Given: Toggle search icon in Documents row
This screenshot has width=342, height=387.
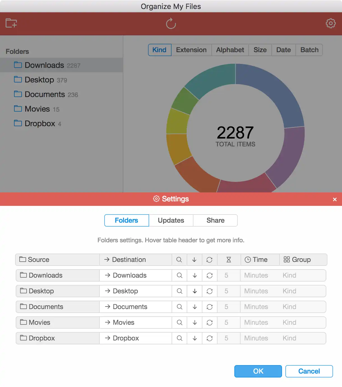Looking at the screenshot, I should [x=179, y=307].
